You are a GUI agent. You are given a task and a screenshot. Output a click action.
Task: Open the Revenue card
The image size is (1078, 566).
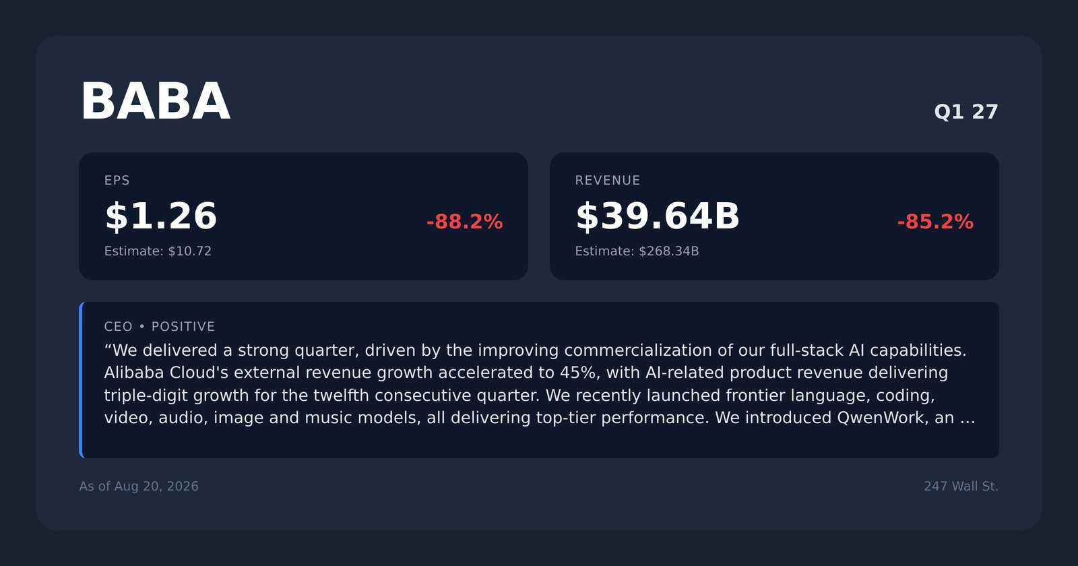click(774, 216)
